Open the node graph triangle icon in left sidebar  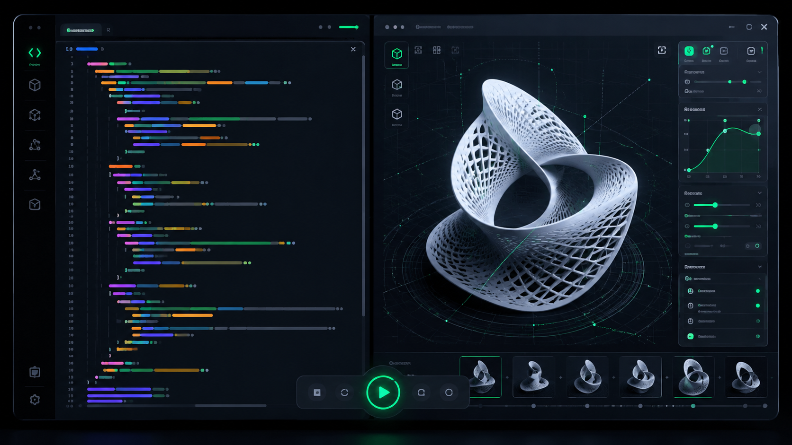(x=35, y=145)
